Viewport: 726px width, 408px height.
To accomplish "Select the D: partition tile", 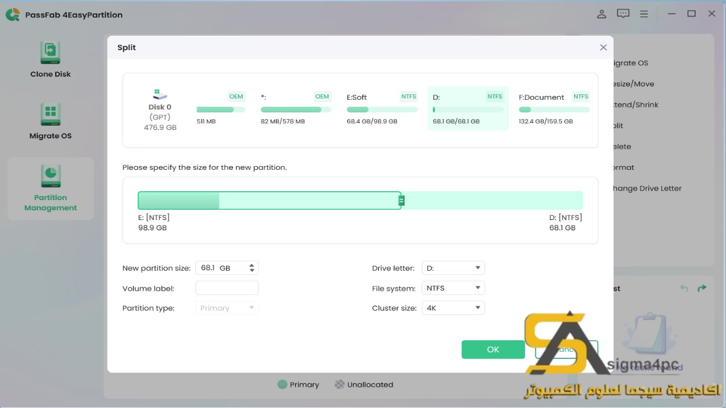I will point(468,109).
